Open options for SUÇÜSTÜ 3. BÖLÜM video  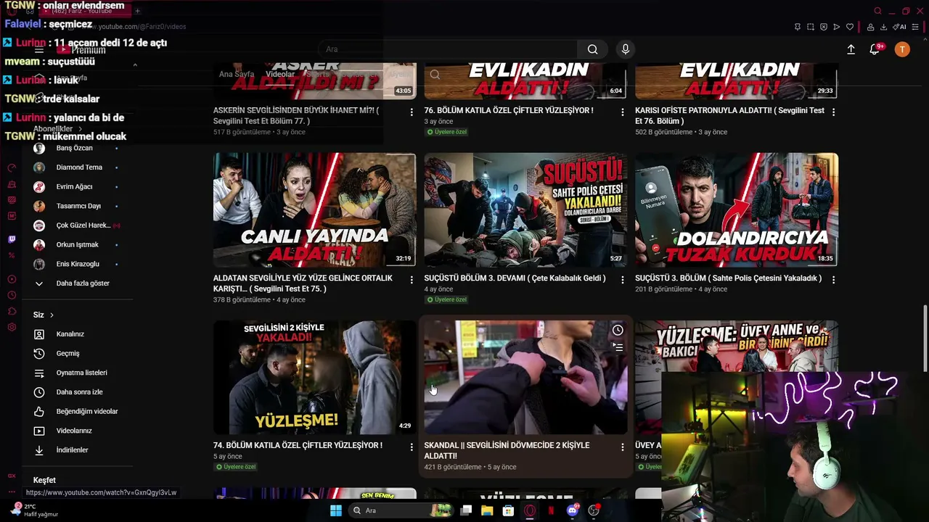833,280
